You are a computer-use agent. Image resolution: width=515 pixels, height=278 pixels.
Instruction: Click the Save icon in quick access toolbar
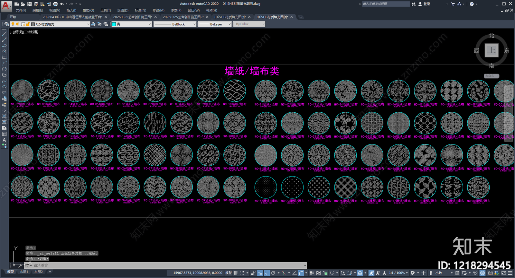30,4
